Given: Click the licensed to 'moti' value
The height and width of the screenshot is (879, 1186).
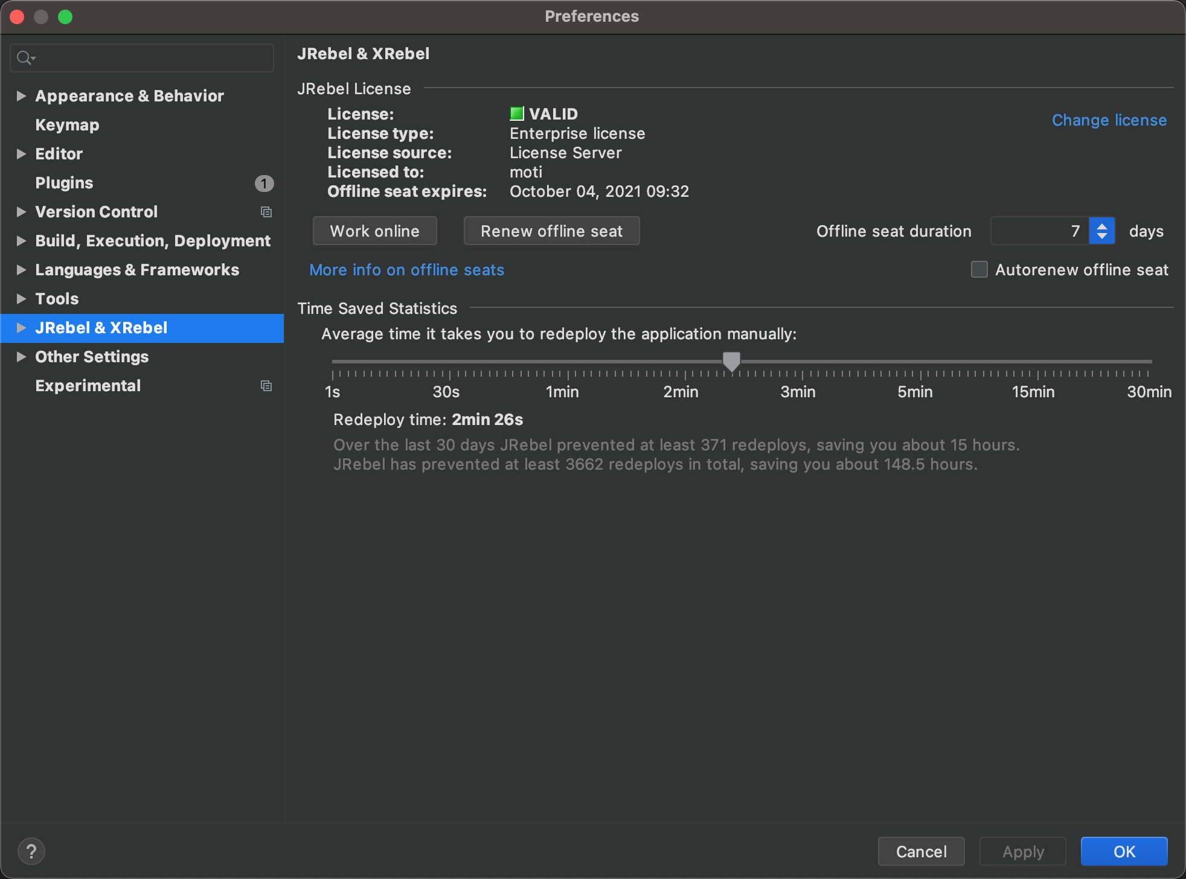Looking at the screenshot, I should tap(526, 172).
